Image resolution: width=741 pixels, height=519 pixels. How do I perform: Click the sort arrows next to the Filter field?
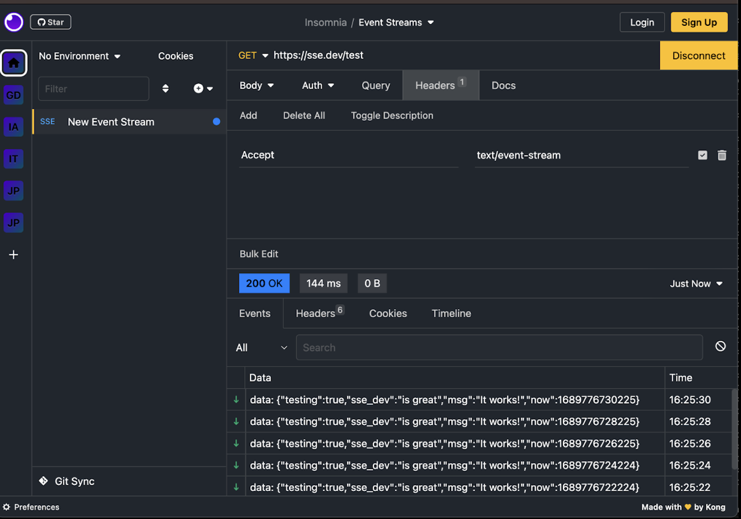tap(165, 89)
